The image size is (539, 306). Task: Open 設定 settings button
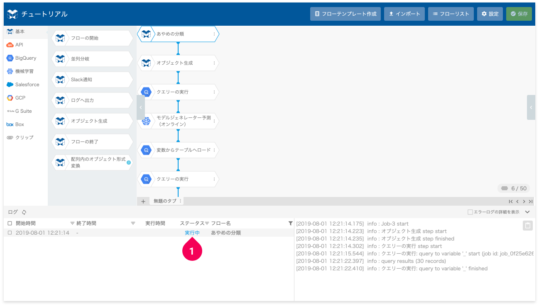(490, 14)
